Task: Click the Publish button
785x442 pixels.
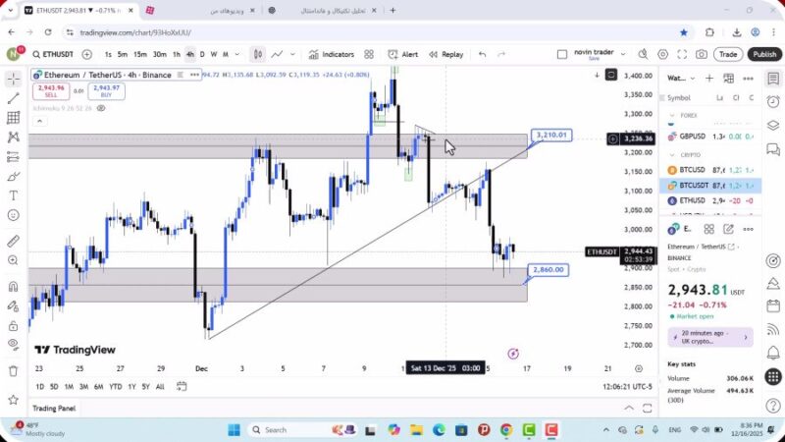Action: pos(764,55)
